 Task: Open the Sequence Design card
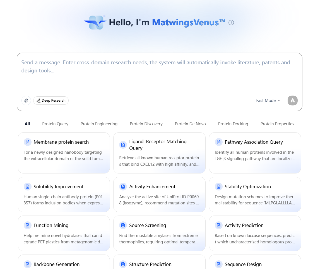255,262
